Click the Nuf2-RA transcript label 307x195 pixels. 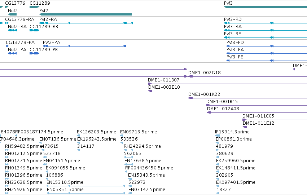[17, 27]
